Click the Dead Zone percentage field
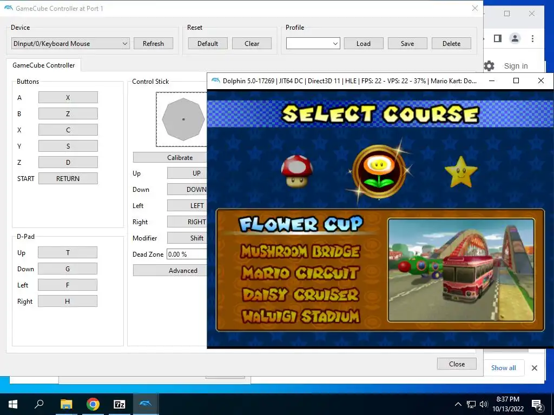 pyautogui.click(x=187, y=255)
